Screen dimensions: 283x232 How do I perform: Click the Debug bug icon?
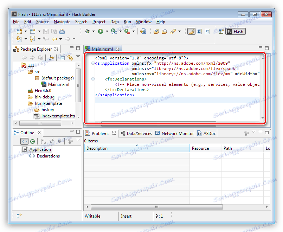click(x=87, y=31)
